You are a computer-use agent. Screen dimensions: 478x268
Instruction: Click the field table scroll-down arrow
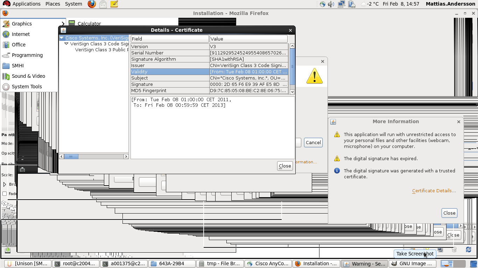[292, 92]
